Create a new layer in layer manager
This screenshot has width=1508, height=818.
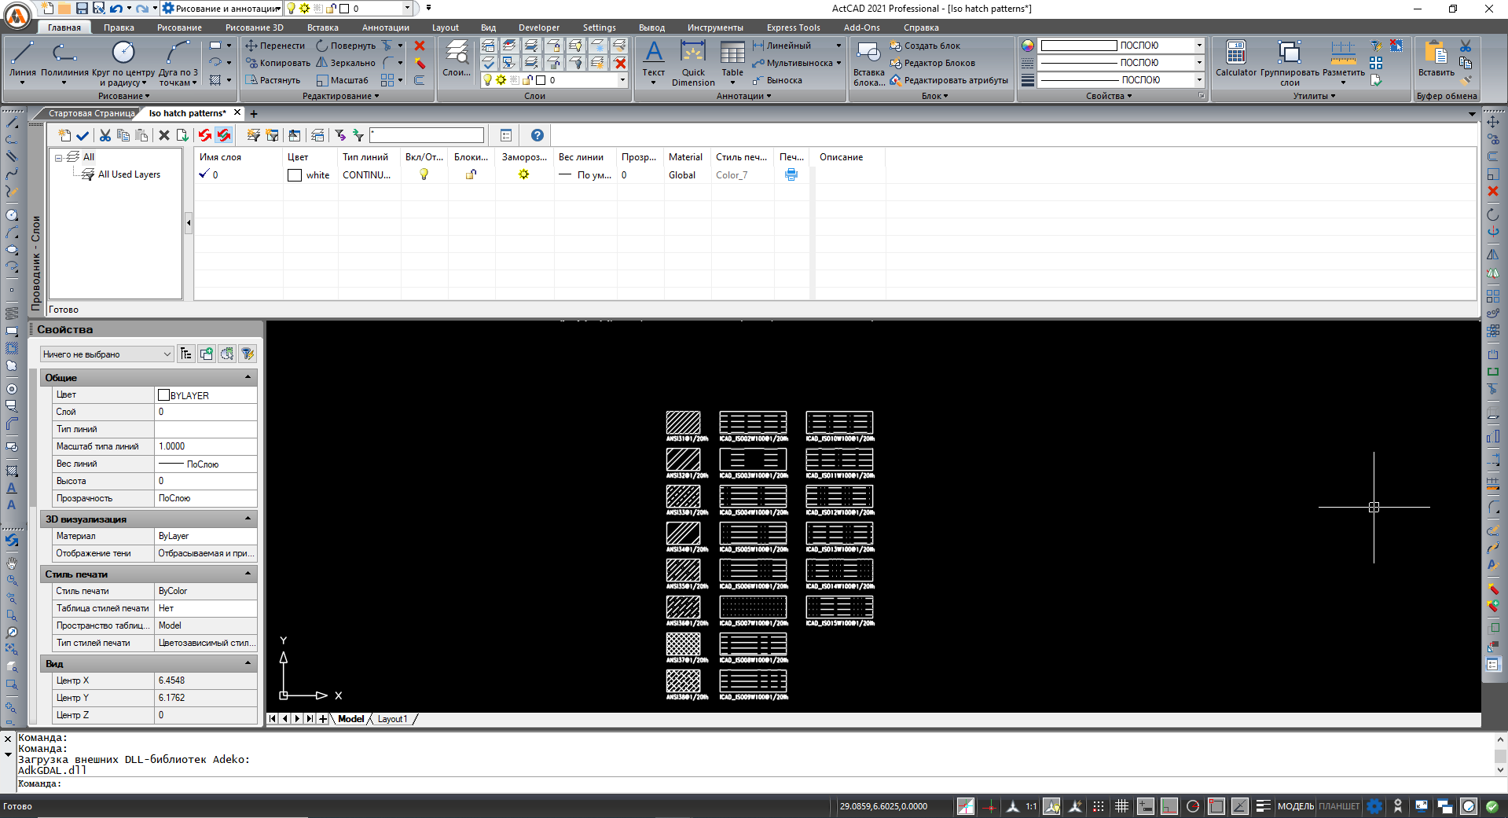pyautogui.click(x=64, y=135)
